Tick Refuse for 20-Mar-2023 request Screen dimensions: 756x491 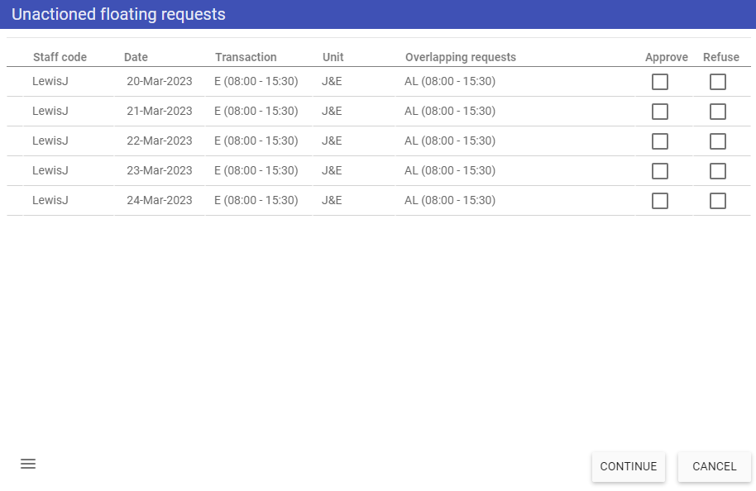pyautogui.click(x=717, y=82)
